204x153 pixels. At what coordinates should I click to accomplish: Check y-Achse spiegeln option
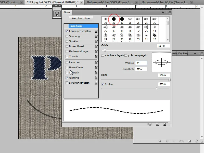pyautogui.click(x=126, y=55)
